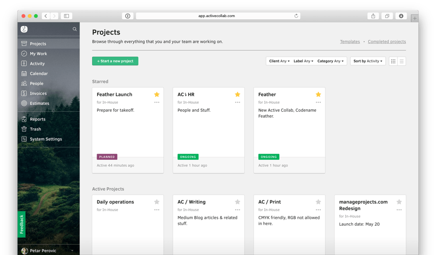436x255 pixels.
Task: Open the Category filter dropdown
Action: coord(331,61)
